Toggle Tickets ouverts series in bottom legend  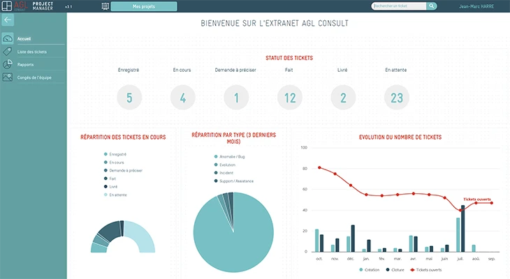[426, 270]
